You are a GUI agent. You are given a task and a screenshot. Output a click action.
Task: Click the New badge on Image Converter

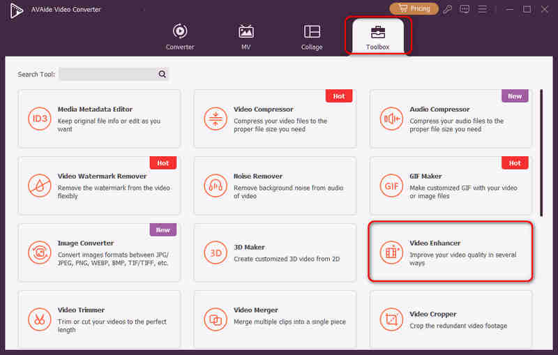(163, 229)
